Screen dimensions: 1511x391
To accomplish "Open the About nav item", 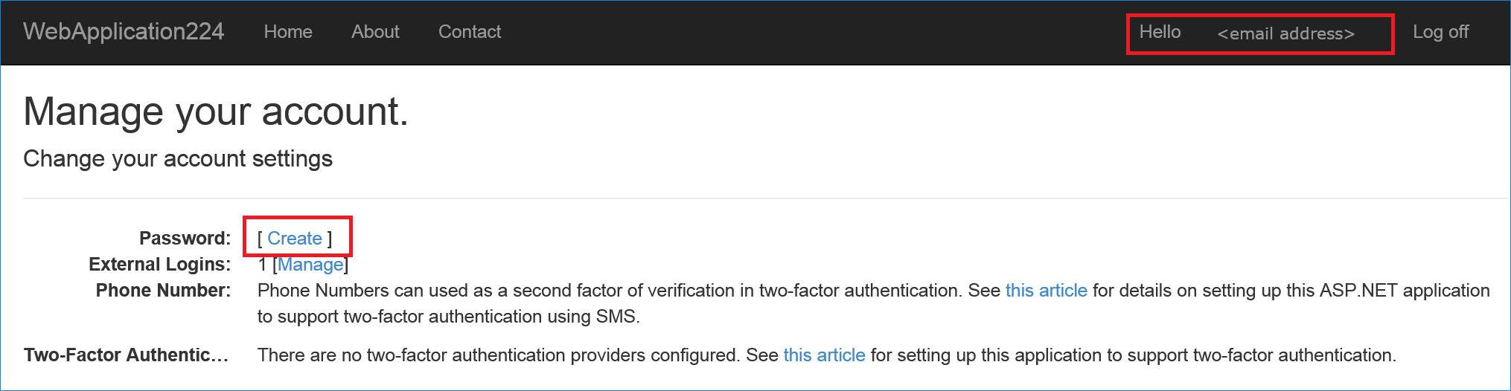I will point(375,32).
